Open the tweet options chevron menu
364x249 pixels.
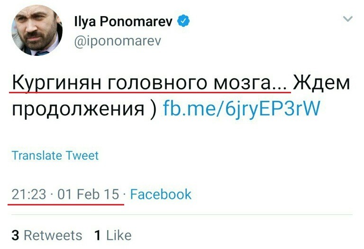point(348,19)
